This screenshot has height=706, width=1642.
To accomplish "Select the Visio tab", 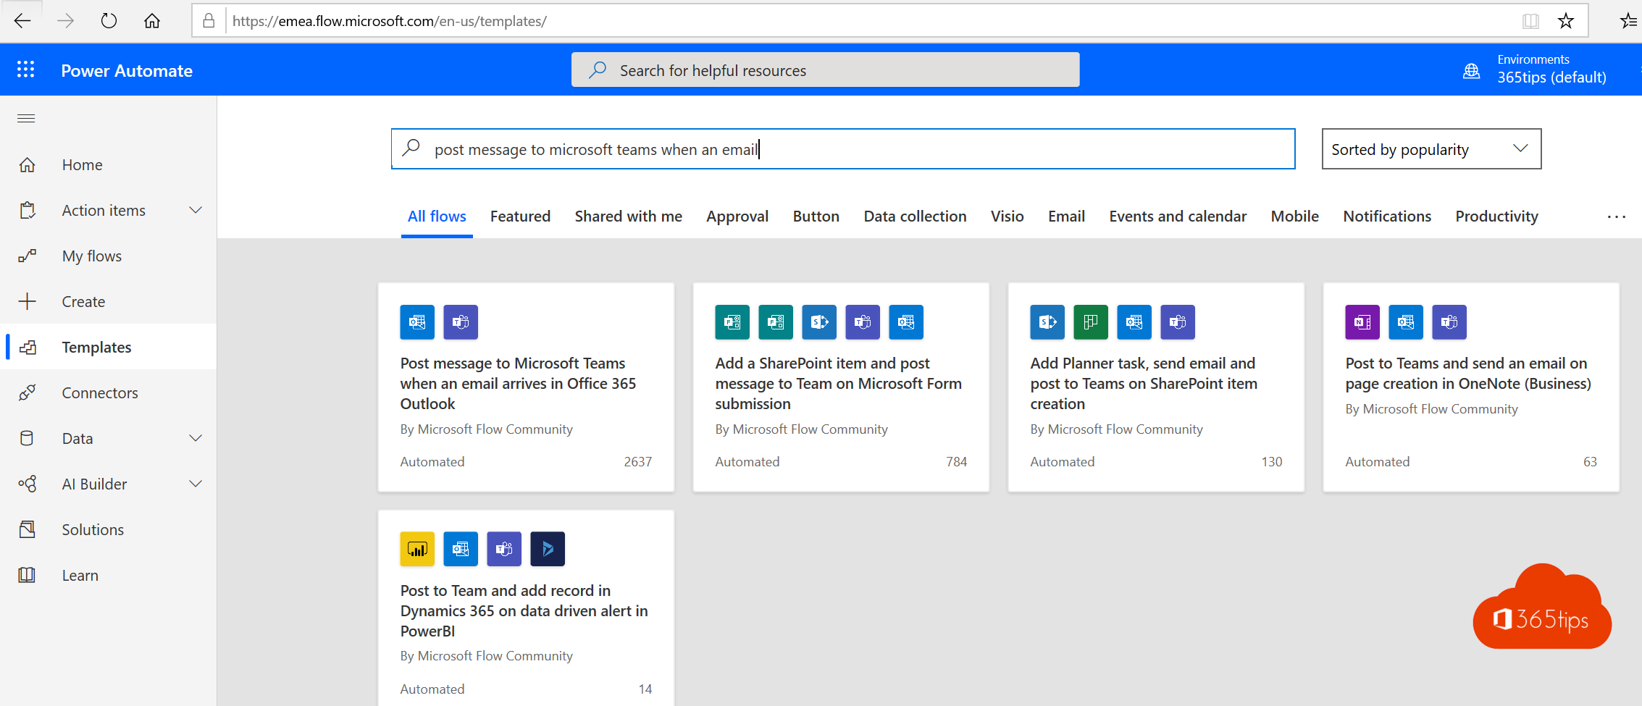I will tap(1007, 217).
